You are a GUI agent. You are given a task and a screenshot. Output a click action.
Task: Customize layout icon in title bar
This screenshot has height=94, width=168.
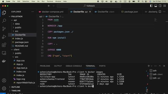[165, 6]
